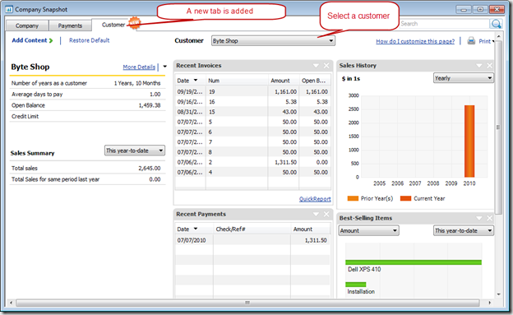The image size is (513, 315).
Task: Click the Open B... column header
Action: pos(314,81)
